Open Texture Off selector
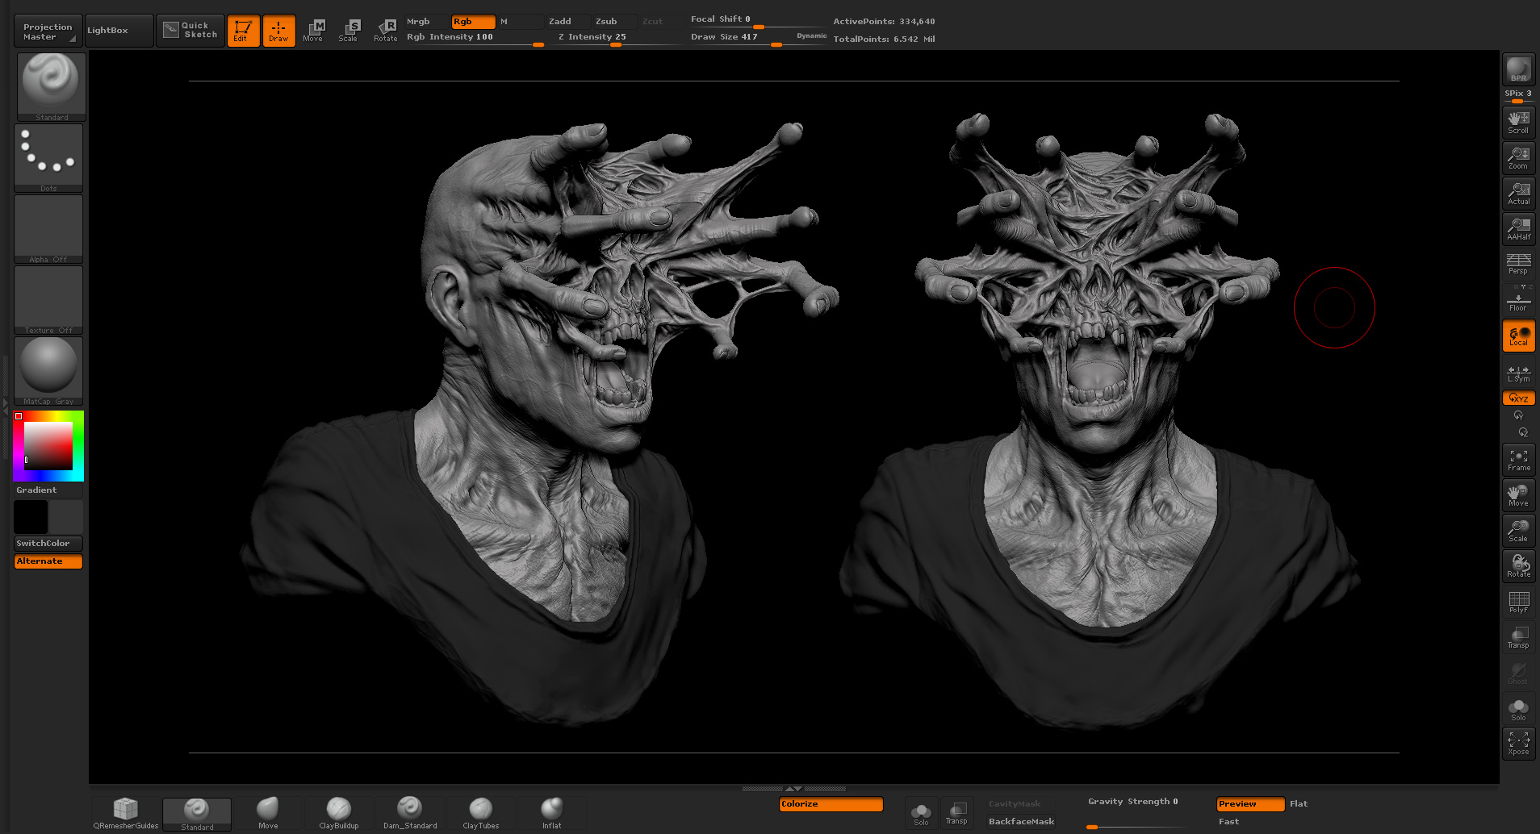The image size is (1540, 834). pyautogui.click(x=48, y=299)
